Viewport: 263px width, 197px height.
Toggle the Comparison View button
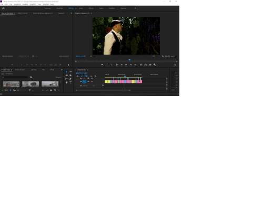(x=155, y=65)
